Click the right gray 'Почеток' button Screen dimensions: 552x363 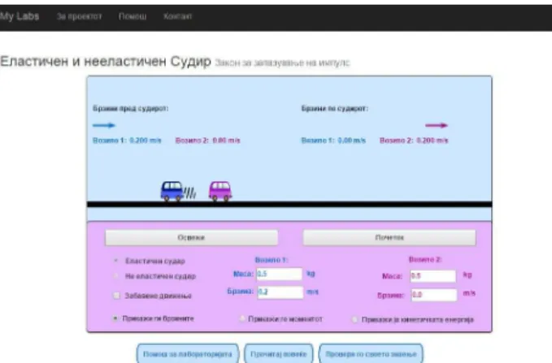point(389,237)
